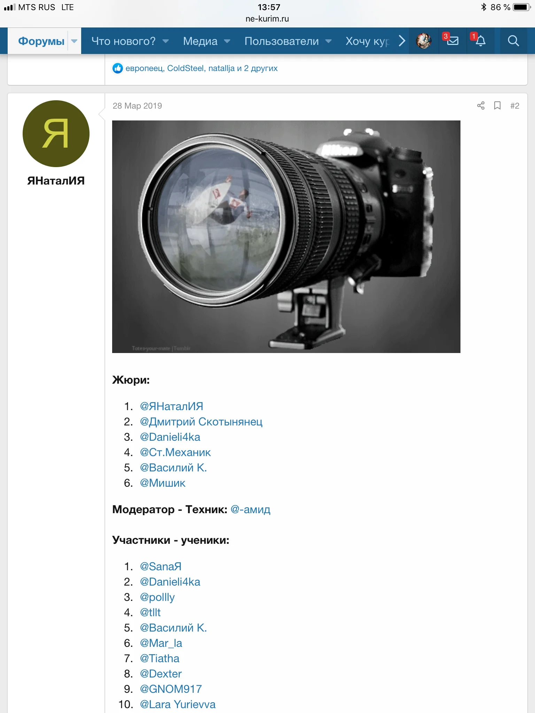Bookmark post #2 with bookmark icon
The image size is (535, 713).
pyautogui.click(x=497, y=105)
